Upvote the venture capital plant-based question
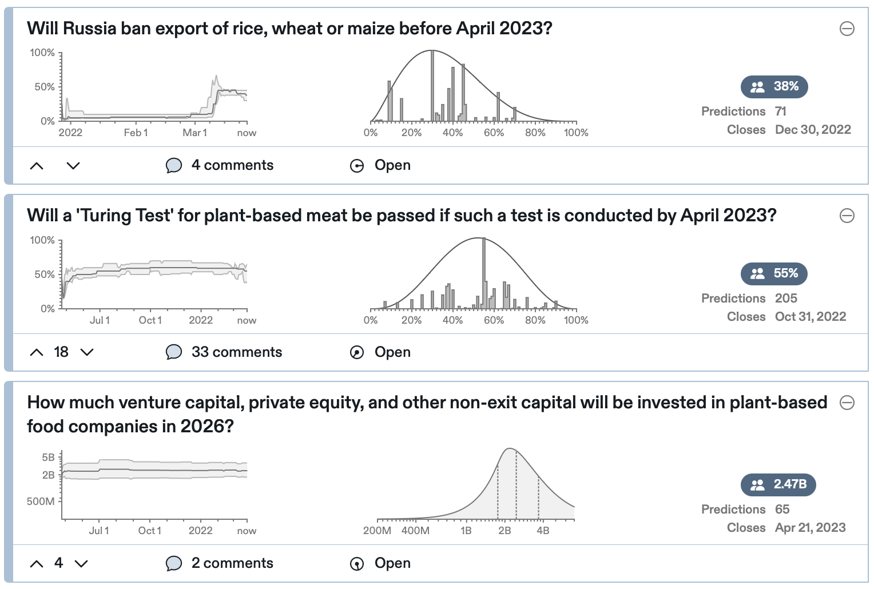 click(37, 564)
